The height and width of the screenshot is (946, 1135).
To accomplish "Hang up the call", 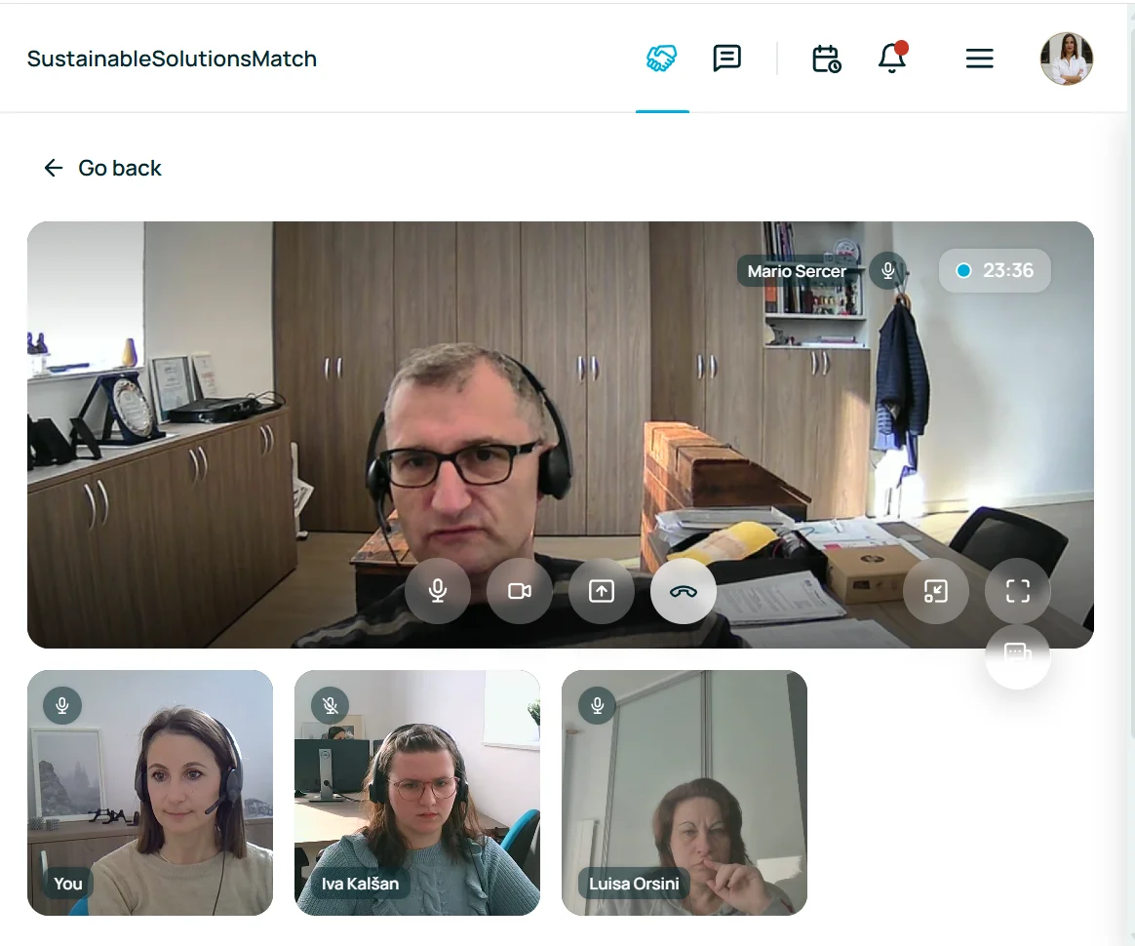I will 684,591.
